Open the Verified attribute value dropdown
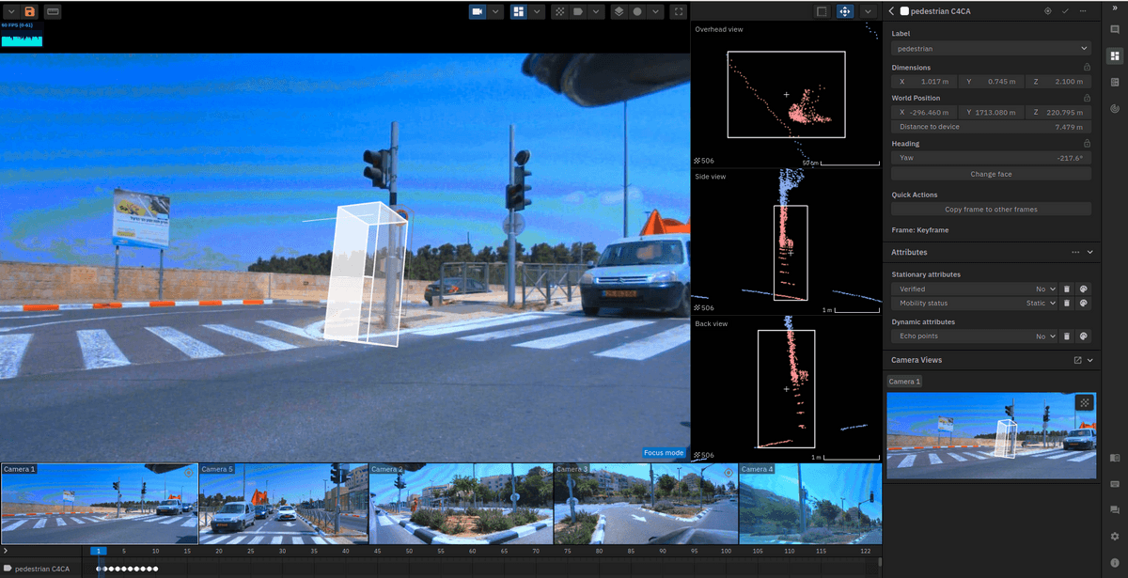The height and width of the screenshot is (578, 1128). pyautogui.click(x=1044, y=289)
